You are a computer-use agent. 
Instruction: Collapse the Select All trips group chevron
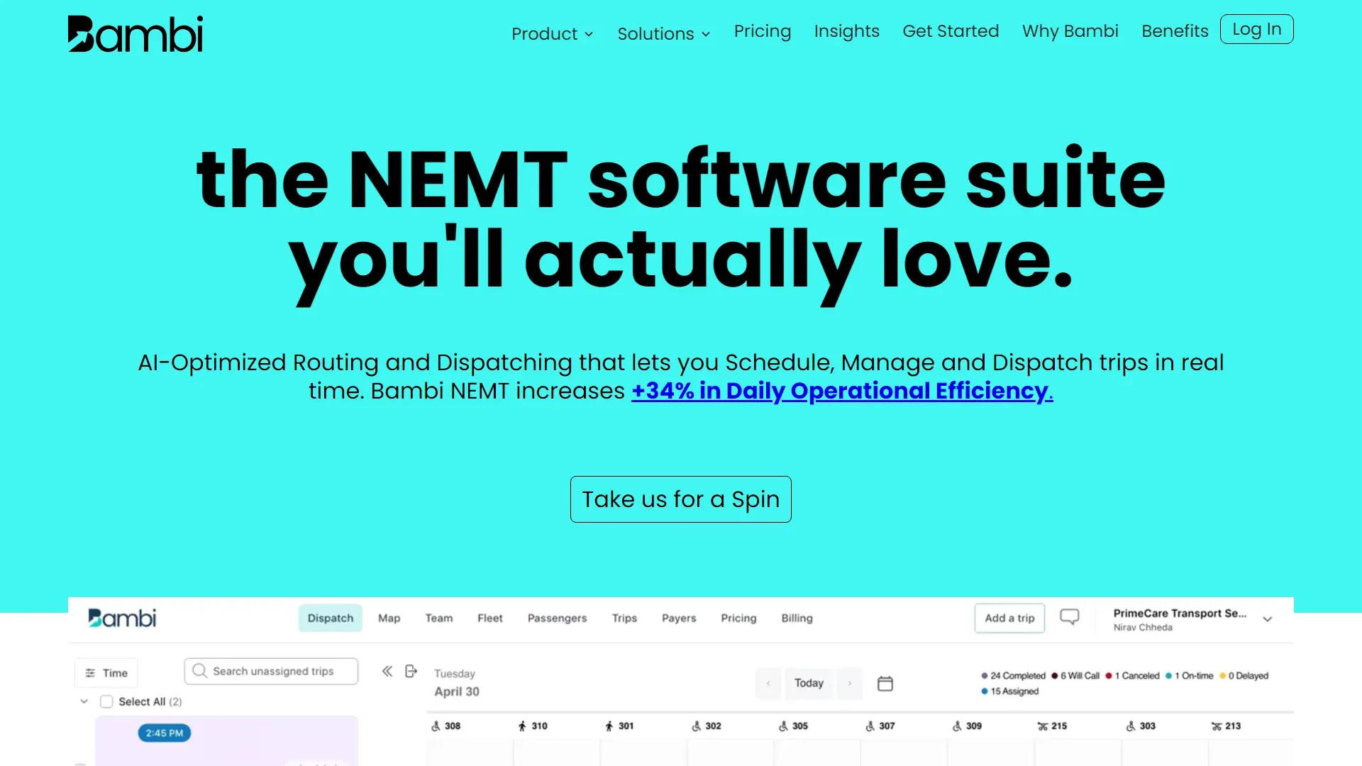tap(84, 701)
